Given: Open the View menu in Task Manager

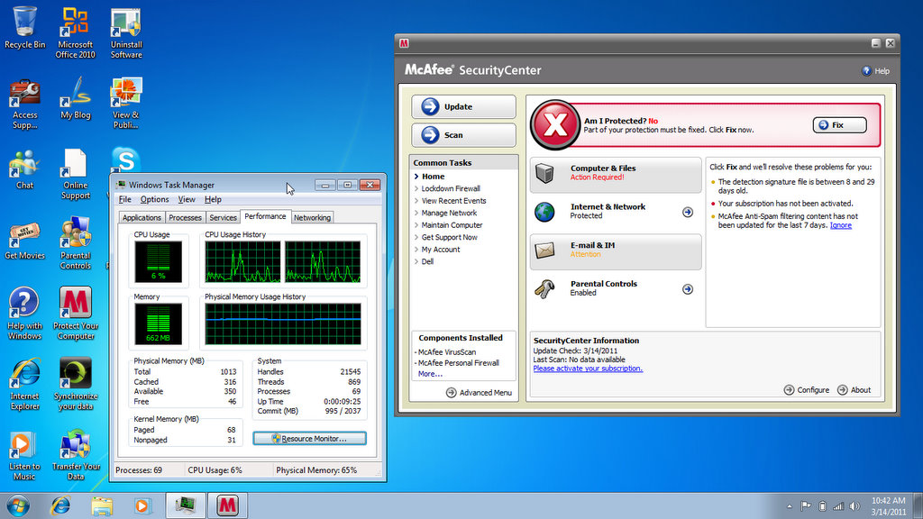Looking at the screenshot, I should click(x=187, y=199).
